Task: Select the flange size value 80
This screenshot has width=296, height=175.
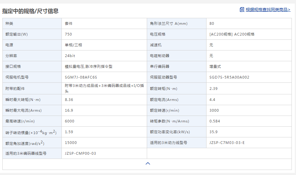Action: (212, 23)
